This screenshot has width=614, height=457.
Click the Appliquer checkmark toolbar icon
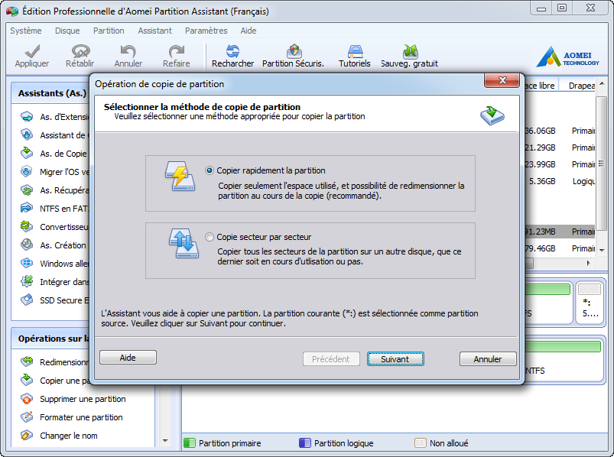[31, 50]
